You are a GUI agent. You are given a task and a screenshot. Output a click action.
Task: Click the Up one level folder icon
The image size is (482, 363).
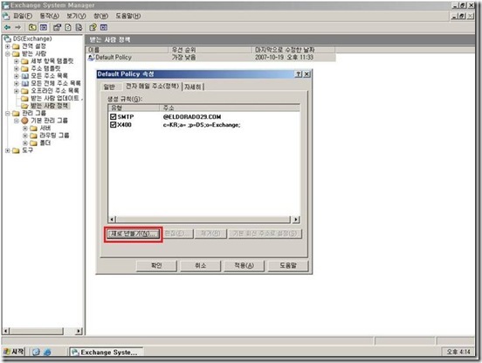(x=32, y=27)
